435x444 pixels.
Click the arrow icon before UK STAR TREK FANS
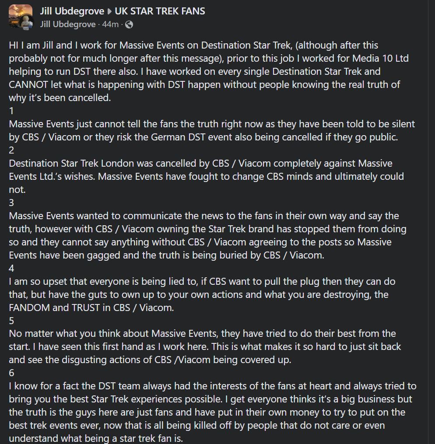(109, 12)
